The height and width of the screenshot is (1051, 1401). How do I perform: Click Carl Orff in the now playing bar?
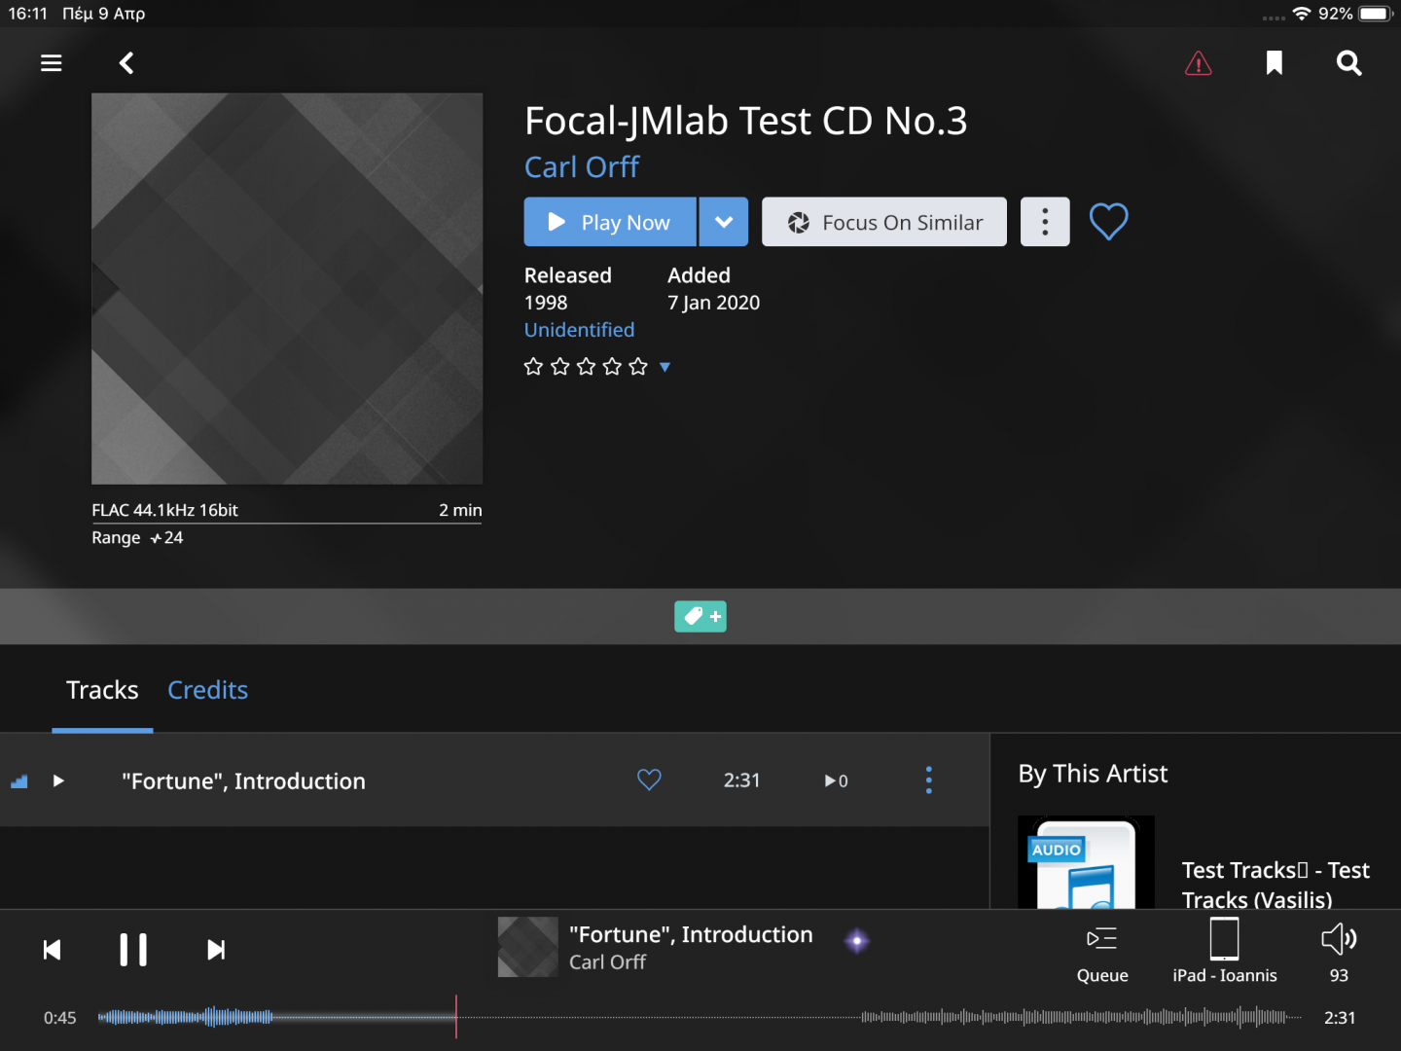[x=607, y=962]
